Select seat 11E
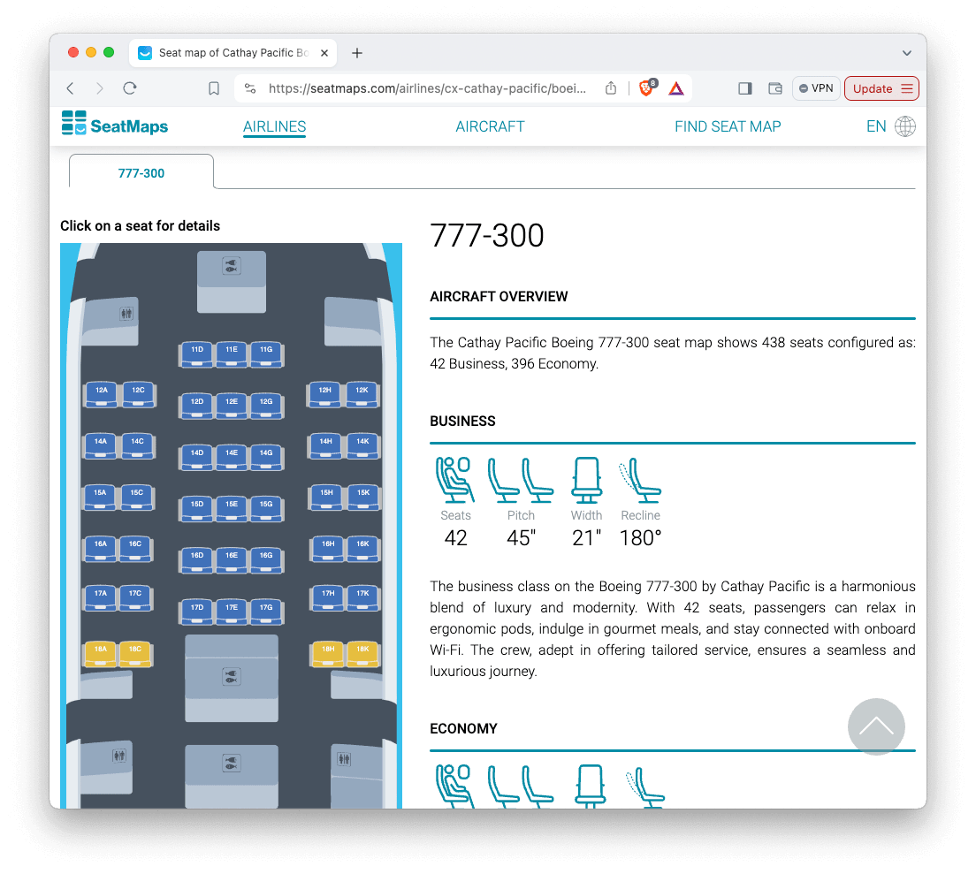976x874 pixels. [232, 354]
